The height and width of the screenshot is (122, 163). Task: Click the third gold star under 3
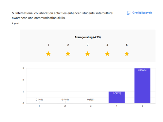[88, 54]
